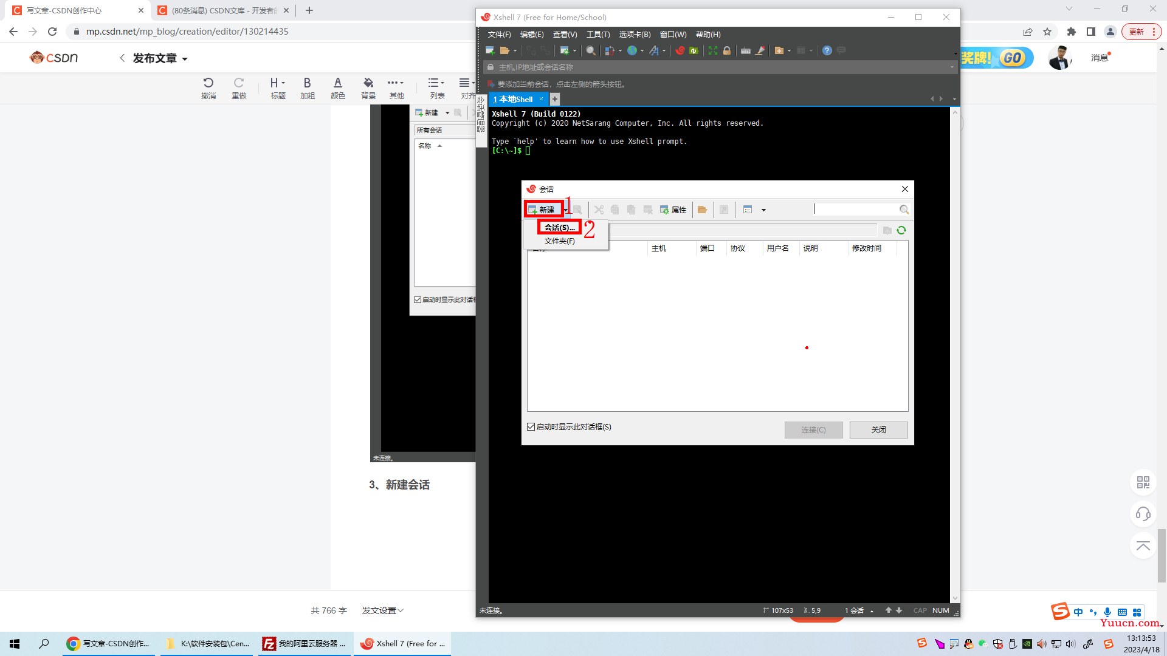Open the 标题 heading dropdown in CSDN editor
This screenshot has width=1167, height=656.
(x=278, y=88)
